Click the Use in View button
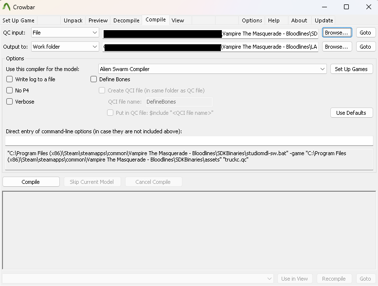The image size is (378, 286). [x=295, y=279]
